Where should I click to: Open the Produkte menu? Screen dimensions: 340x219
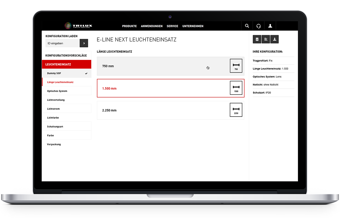(x=129, y=26)
